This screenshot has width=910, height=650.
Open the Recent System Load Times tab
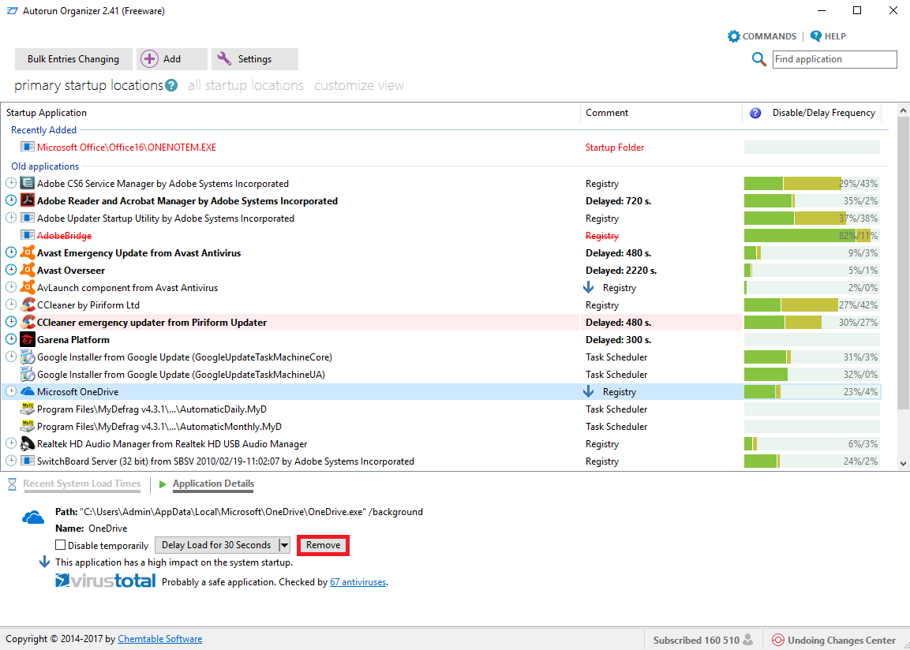(x=82, y=484)
